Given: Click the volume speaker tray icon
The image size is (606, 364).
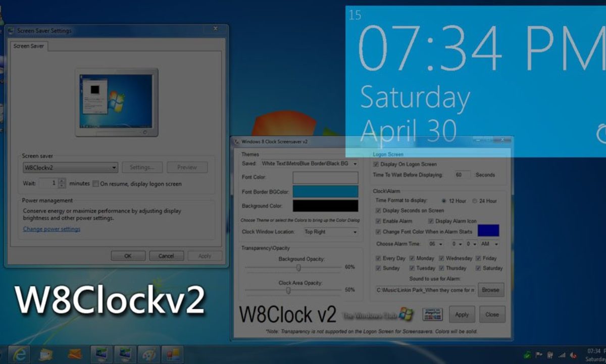Looking at the screenshot, I should coord(573,355).
